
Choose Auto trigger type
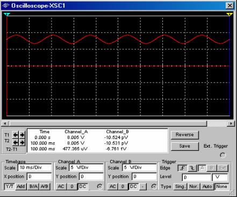207,186
